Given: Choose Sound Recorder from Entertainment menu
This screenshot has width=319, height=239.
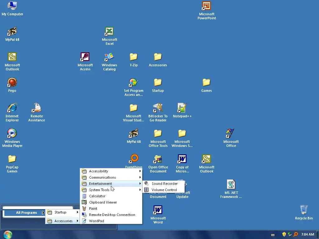Looking at the screenshot, I should point(164,184).
